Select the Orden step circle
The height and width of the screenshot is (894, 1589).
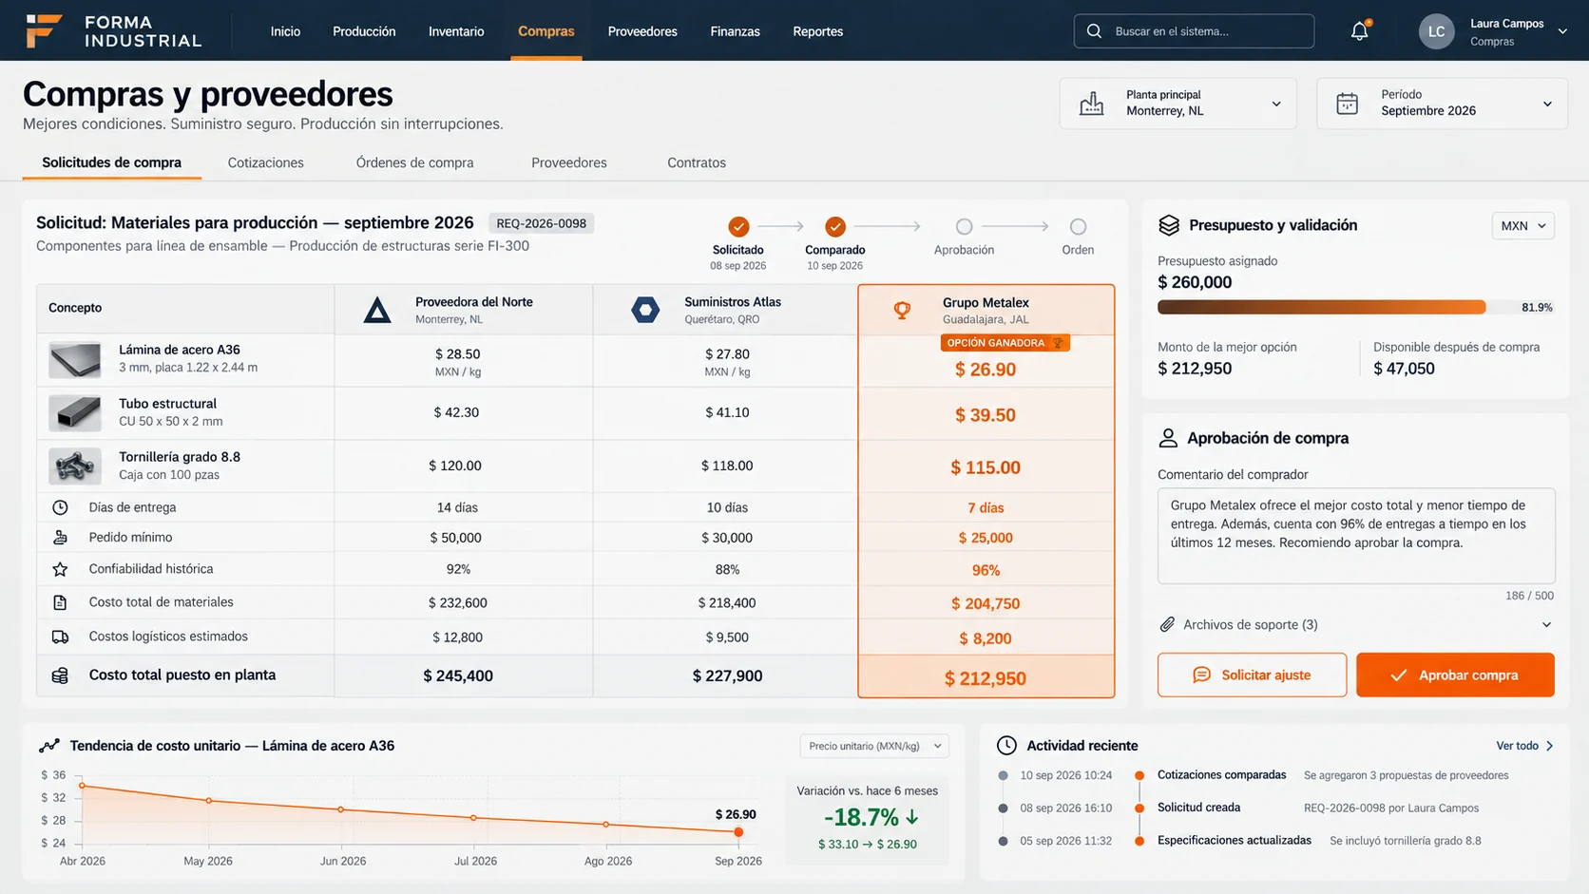tap(1078, 226)
